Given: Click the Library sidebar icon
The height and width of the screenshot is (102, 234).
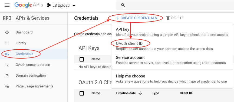Looking at the screenshot, I should [7, 43].
